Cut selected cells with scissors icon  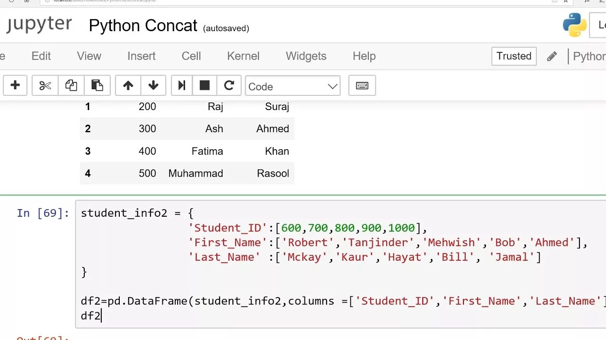click(x=45, y=85)
